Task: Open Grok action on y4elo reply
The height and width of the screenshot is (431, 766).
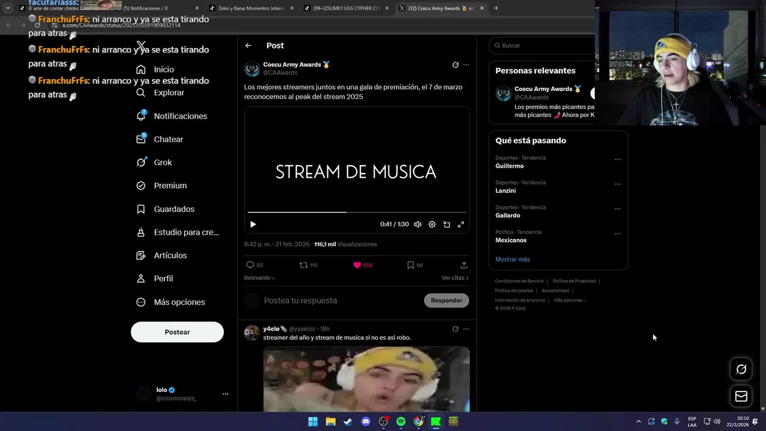Action: coord(455,329)
